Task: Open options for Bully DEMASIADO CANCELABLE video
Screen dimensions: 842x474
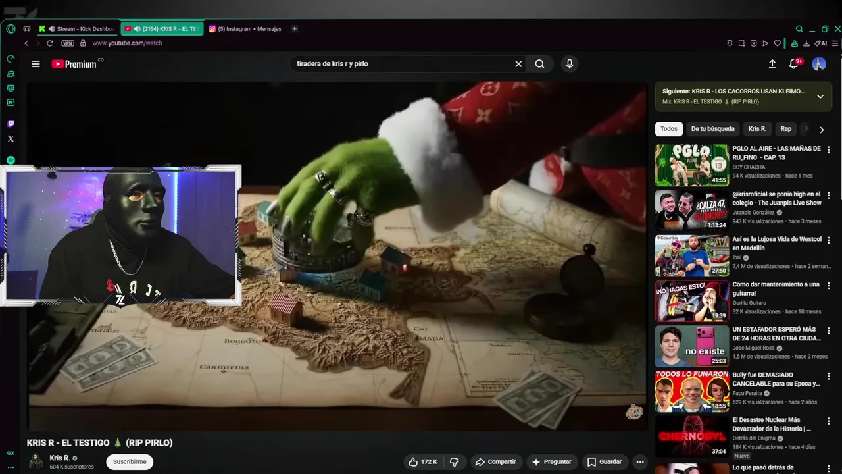Action: [x=829, y=376]
